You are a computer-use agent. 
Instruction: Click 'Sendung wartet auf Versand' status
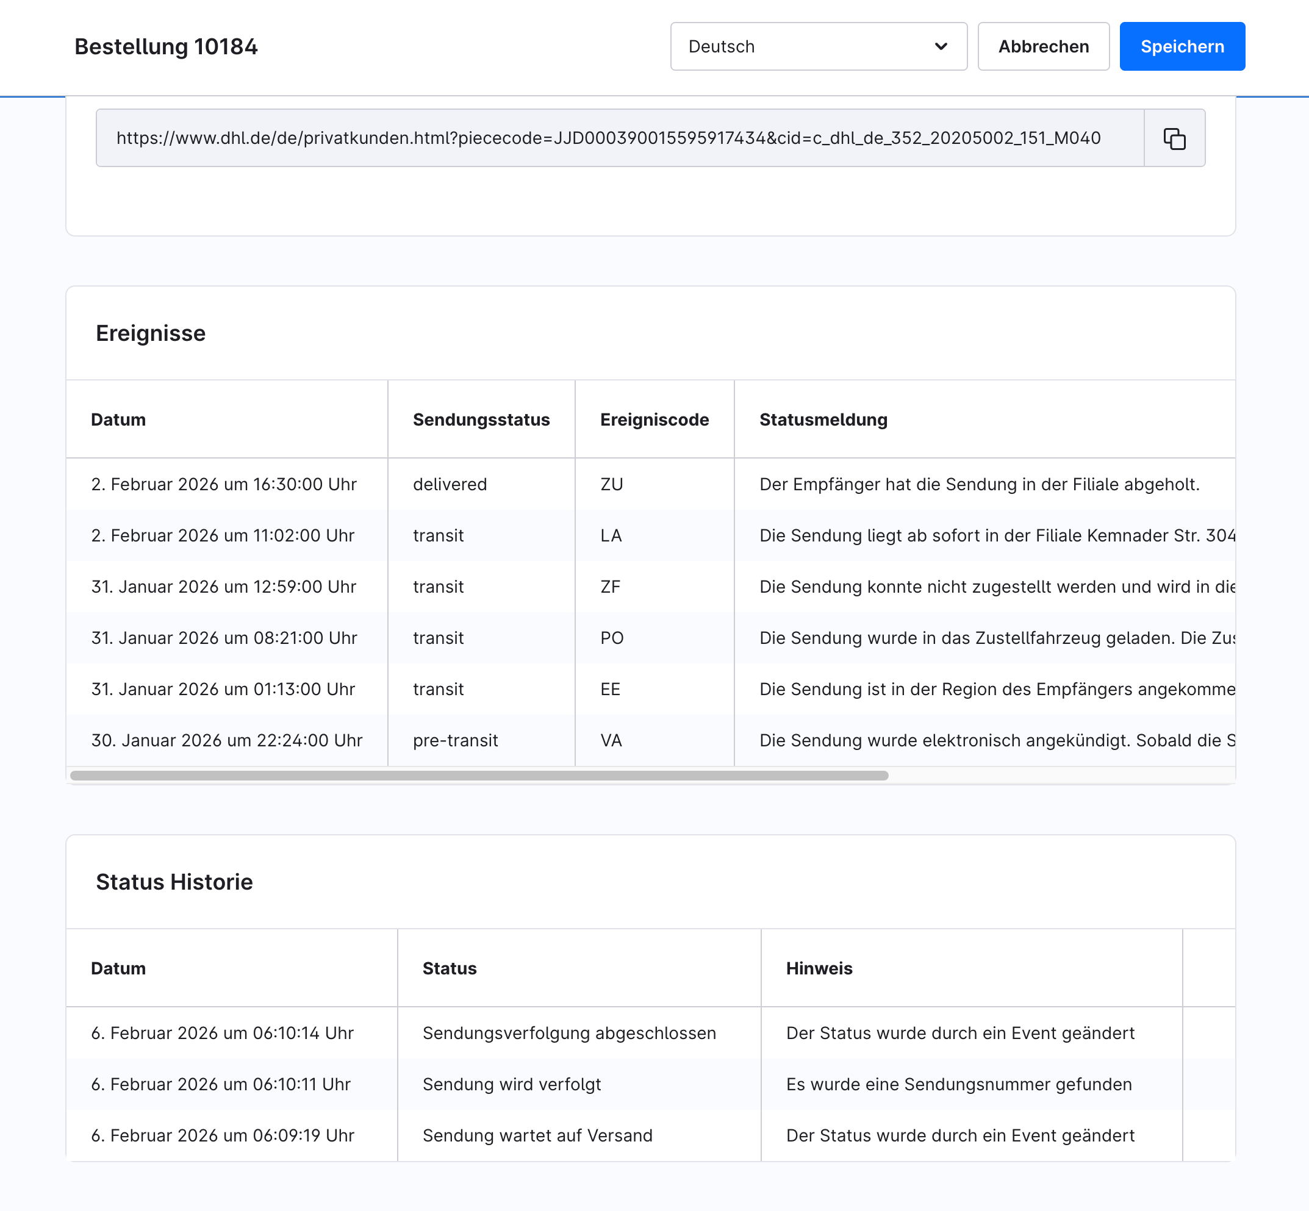point(537,1135)
